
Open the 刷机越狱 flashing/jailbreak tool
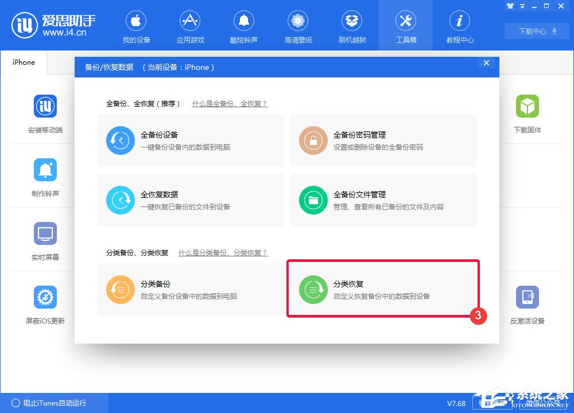tap(352, 26)
